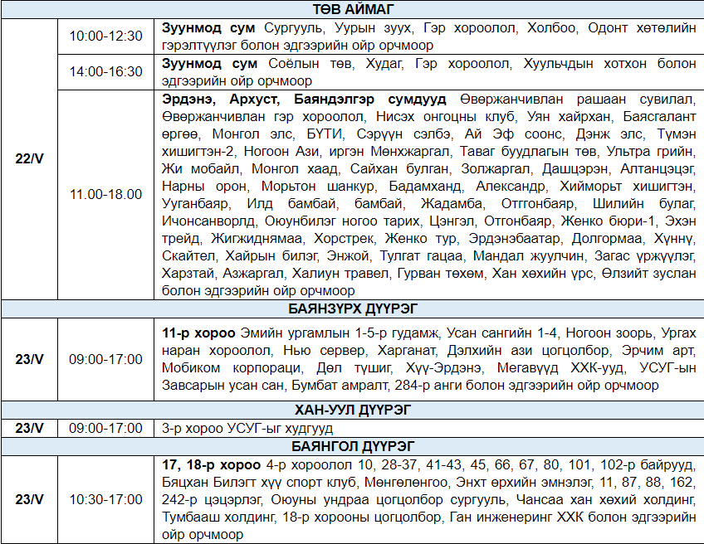The image size is (704, 544).
Task: Select the 23/V date in Баянзүрх row
Action: [30, 360]
